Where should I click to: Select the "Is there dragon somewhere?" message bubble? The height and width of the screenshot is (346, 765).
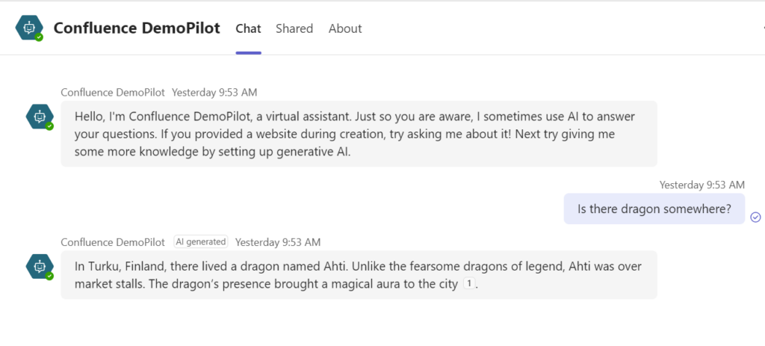[654, 209]
